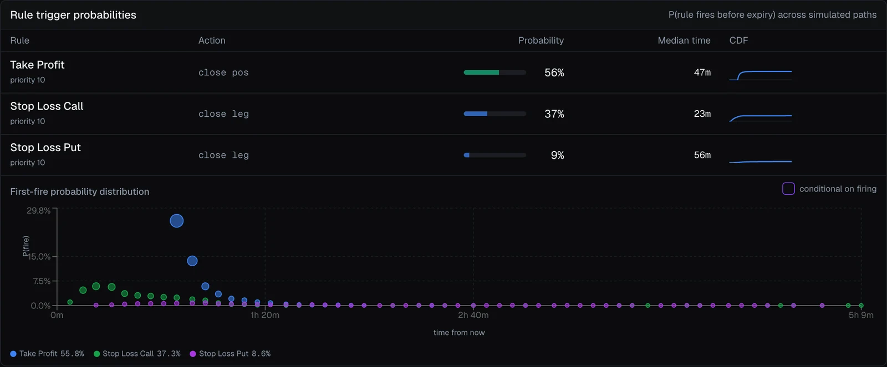Click the Take Profit CDF sparkline
This screenshot has width=887, height=367.
pos(761,75)
